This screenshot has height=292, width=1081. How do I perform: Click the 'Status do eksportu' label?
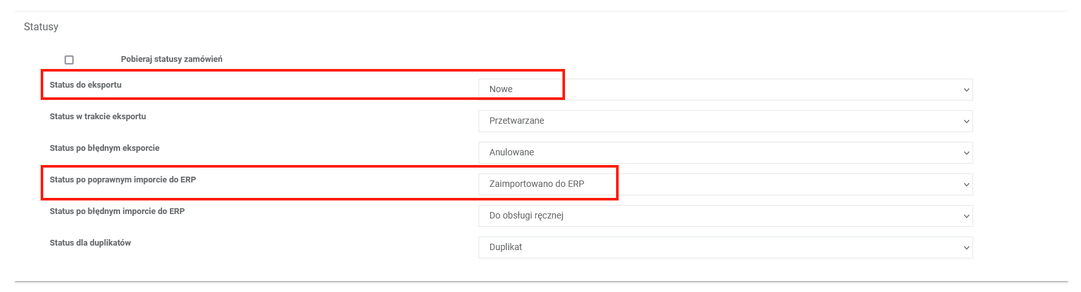pyautogui.click(x=85, y=85)
